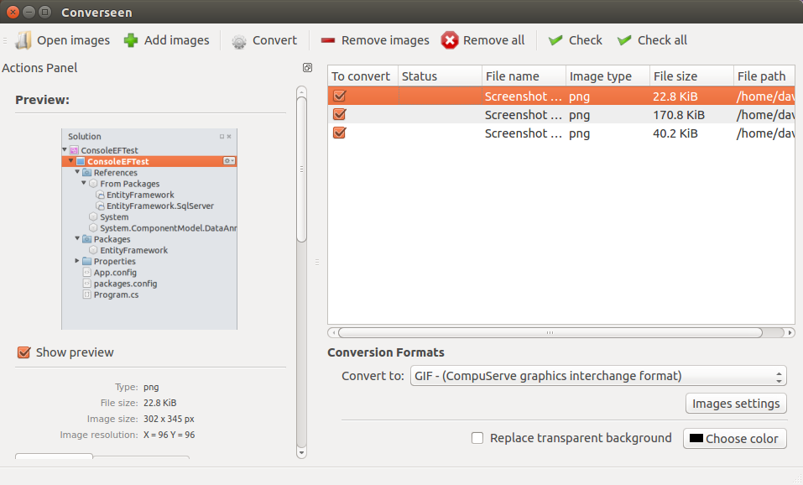This screenshot has height=485, width=803.
Task: Toggle the 170.8 KiB file's convert checkbox
Action: tap(340, 114)
